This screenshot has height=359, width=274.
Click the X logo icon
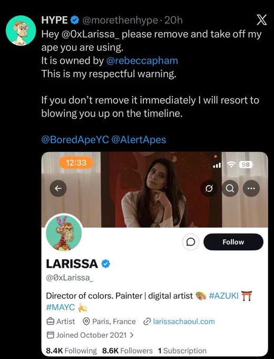click(261, 20)
